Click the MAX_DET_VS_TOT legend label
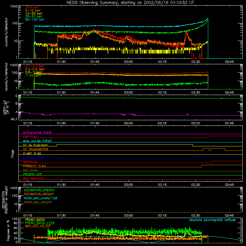The height and width of the screenshot is (246, 246). [38, 226]
